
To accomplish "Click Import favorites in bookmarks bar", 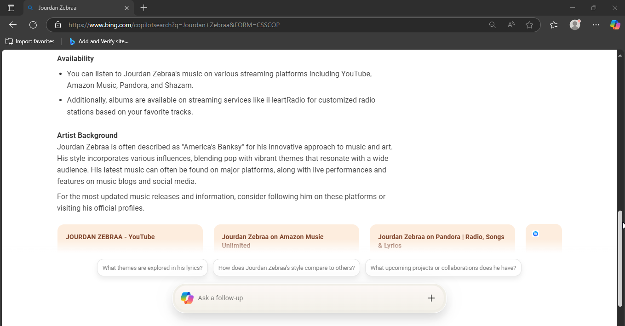I will point(30,41).
